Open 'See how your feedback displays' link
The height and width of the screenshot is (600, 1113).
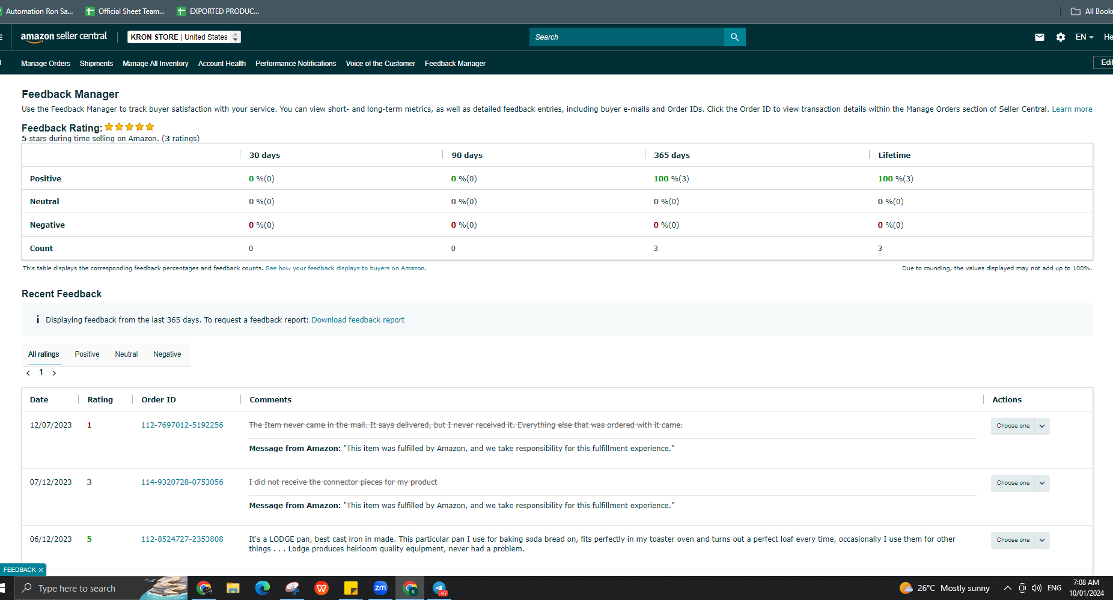[346, 268]
